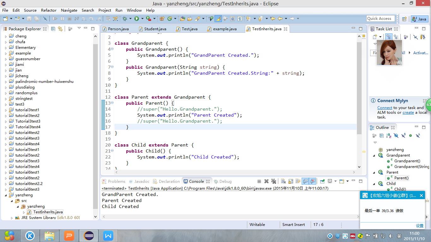Toggle Show Whitespace Characters pilcrow icon

(x=240, y=19)
